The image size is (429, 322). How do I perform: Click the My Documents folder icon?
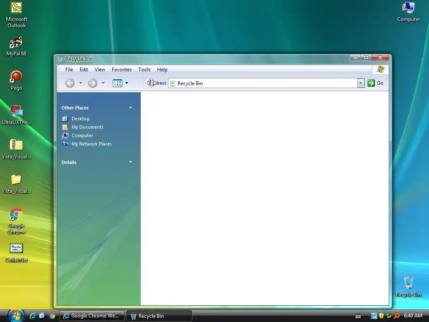click(x=65, y=127)
